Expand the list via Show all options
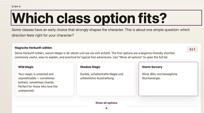Viewport: 204px width, 113px height. click(106, 103)
